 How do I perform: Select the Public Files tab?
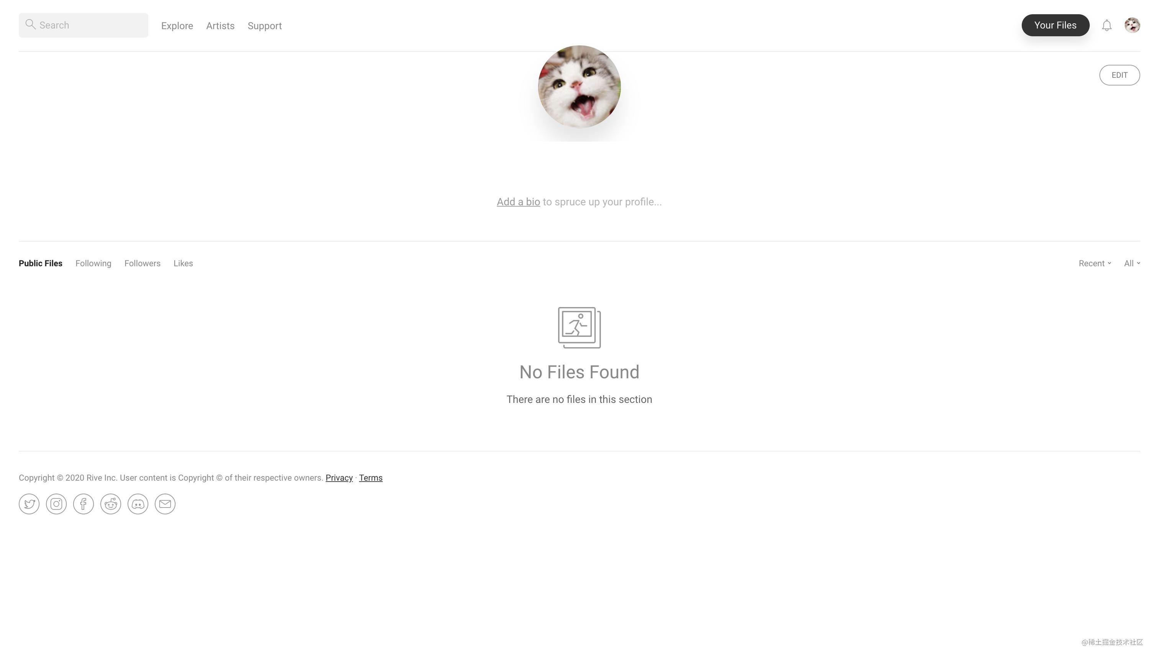pos(41,263)
